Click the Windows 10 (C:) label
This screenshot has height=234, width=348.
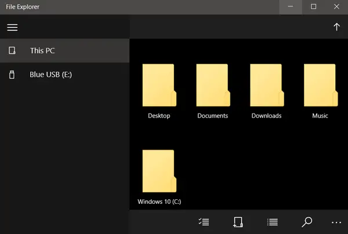coord(159,202)
